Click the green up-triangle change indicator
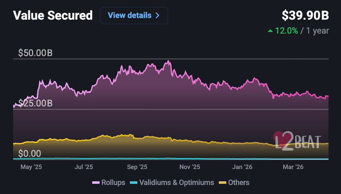This screenshot has height=194, width=341. point(270,31)
